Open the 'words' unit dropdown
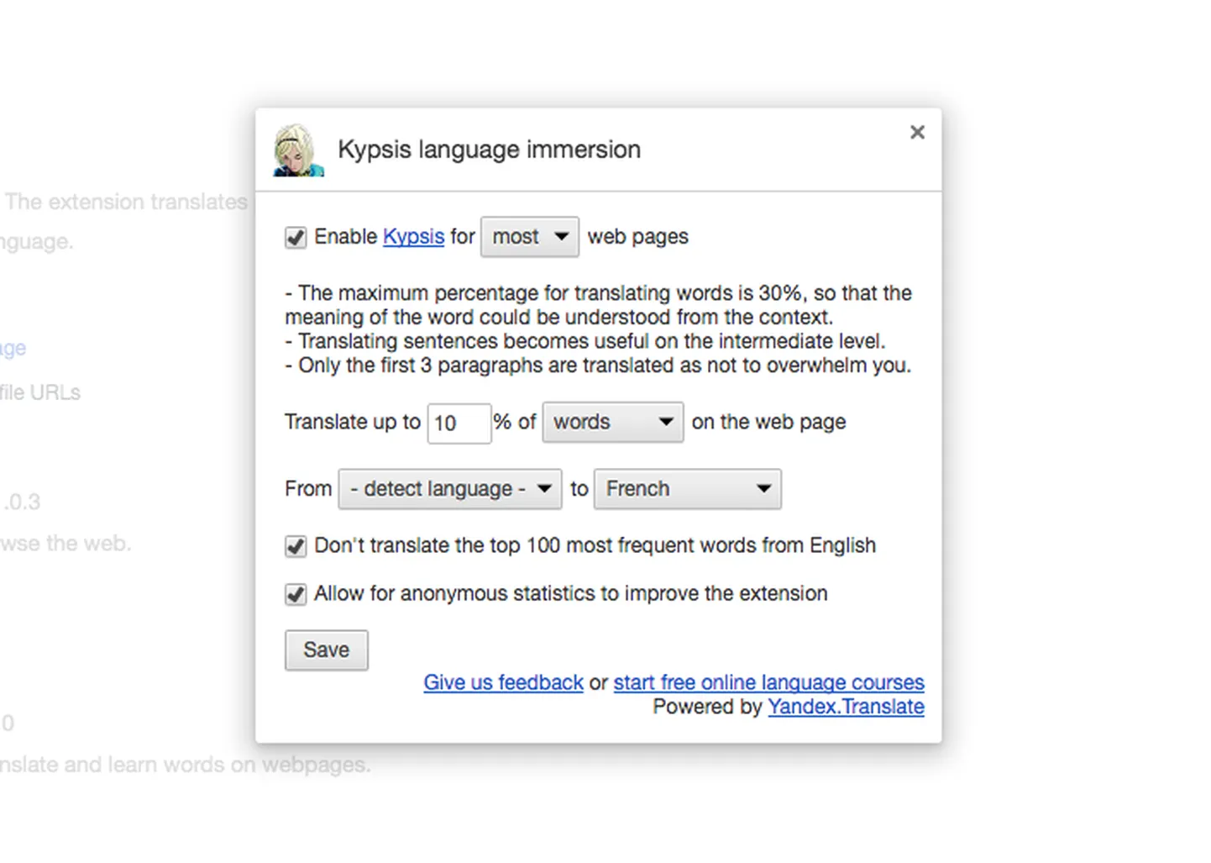 [x=612, y=422]
